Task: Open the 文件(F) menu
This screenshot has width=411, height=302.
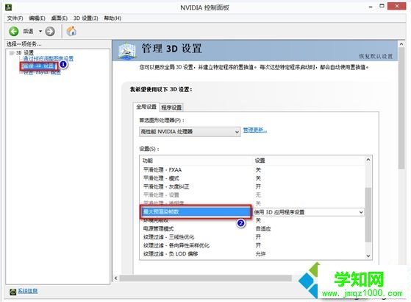Action: pos(15,18)
